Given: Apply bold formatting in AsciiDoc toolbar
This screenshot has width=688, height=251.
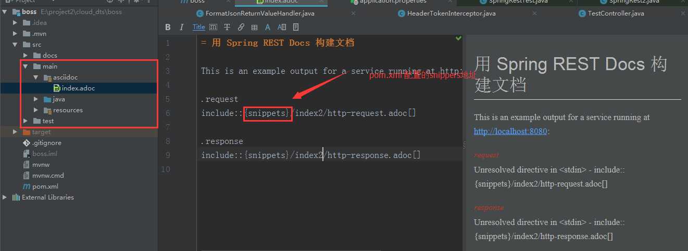Looking at the screenshot, I should point(168,27).
